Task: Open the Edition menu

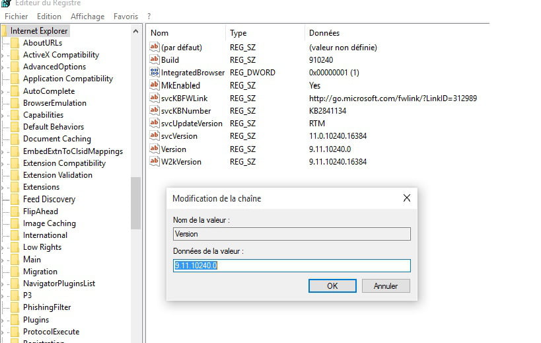Action: (x=49, y=17)
